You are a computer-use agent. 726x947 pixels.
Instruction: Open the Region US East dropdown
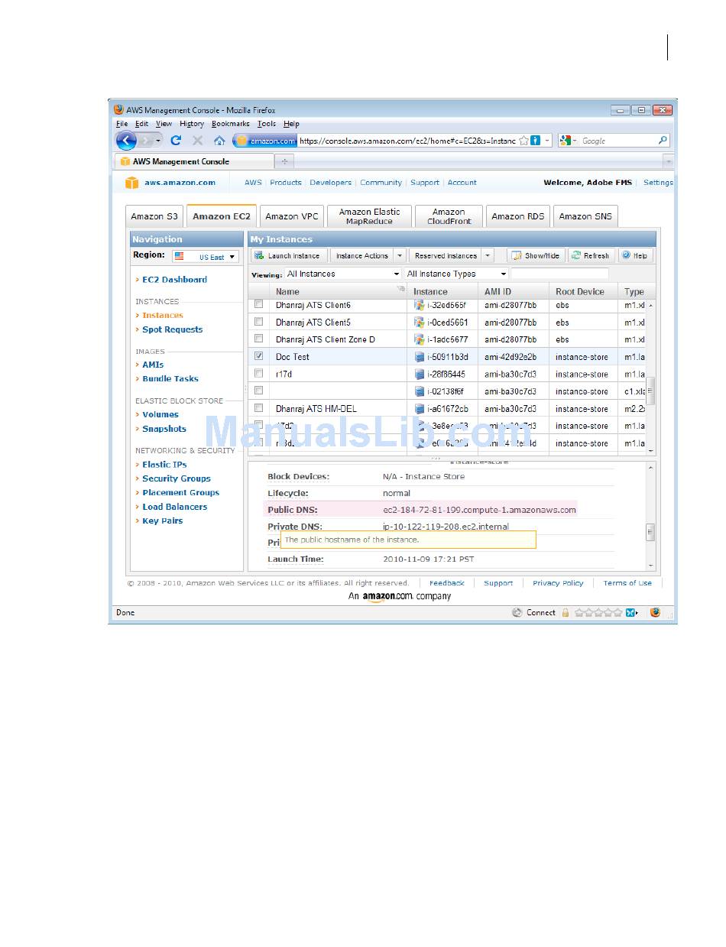pos(206,257)
